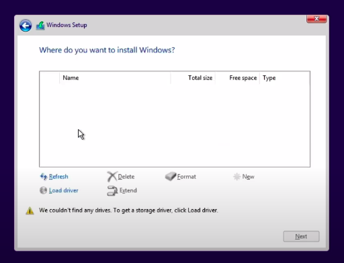The width and height of the screenshot is (344, 263).
Task: Sort by the Free space column header
Action: pos(238,78)
